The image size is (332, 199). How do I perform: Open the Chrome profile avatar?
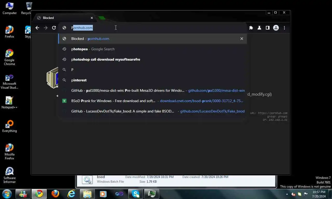(x=276, y=28)
